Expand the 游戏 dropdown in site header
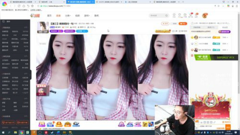 (87, 16)
